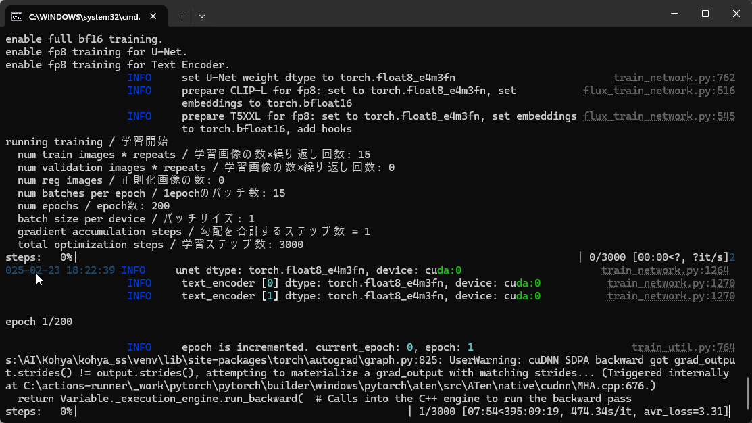Open train_network.py:1270 link for text_encoder [0]
The height and width of the screenshot is (423, 752).
pos(671,283)
